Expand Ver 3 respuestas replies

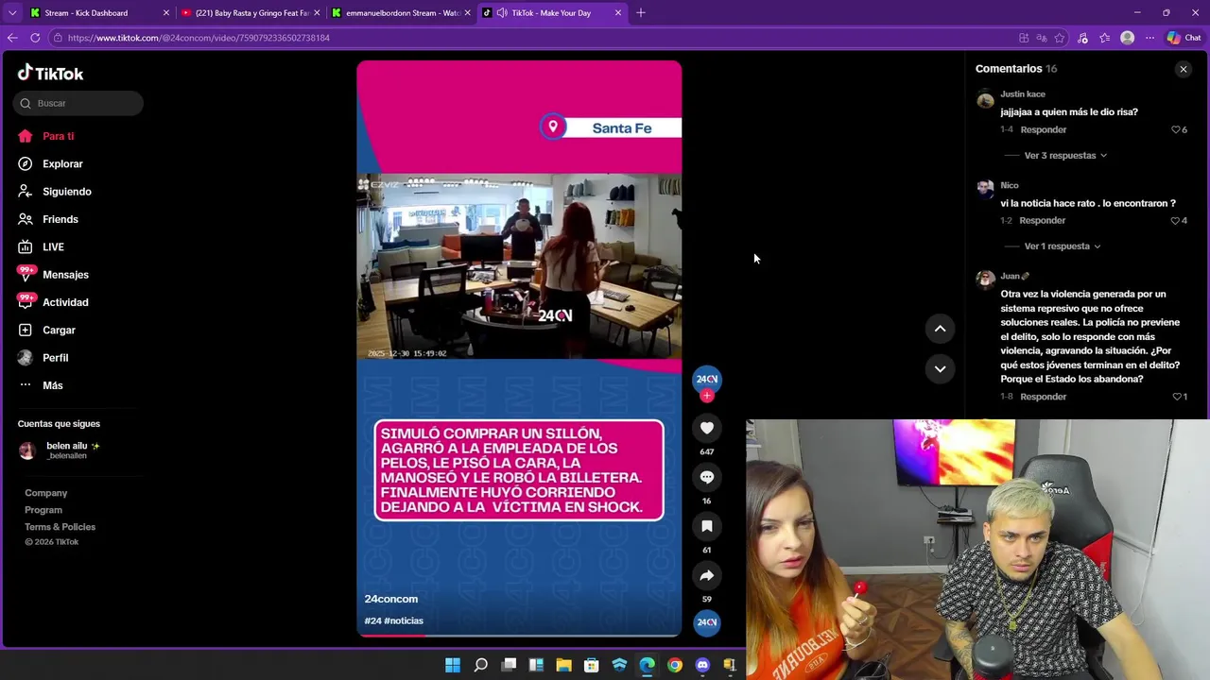click(x=1065, y=155)
